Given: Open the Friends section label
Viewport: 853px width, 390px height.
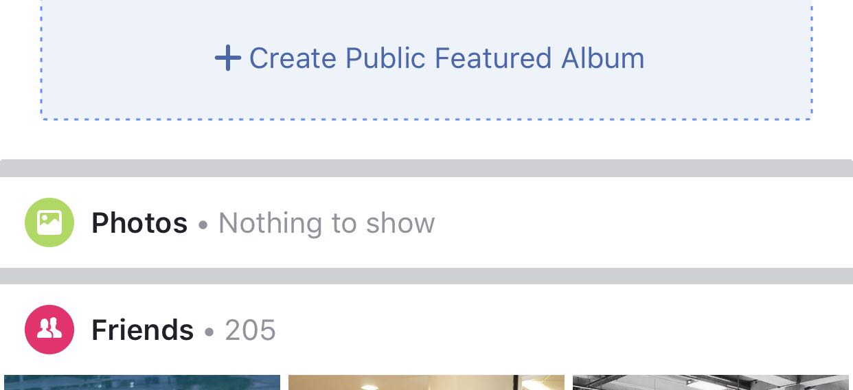Looking at the screenshot, I should (x=142, y=330).
